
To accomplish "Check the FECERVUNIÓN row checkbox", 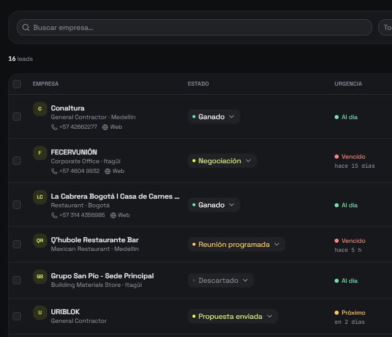I will pos(17,161).
